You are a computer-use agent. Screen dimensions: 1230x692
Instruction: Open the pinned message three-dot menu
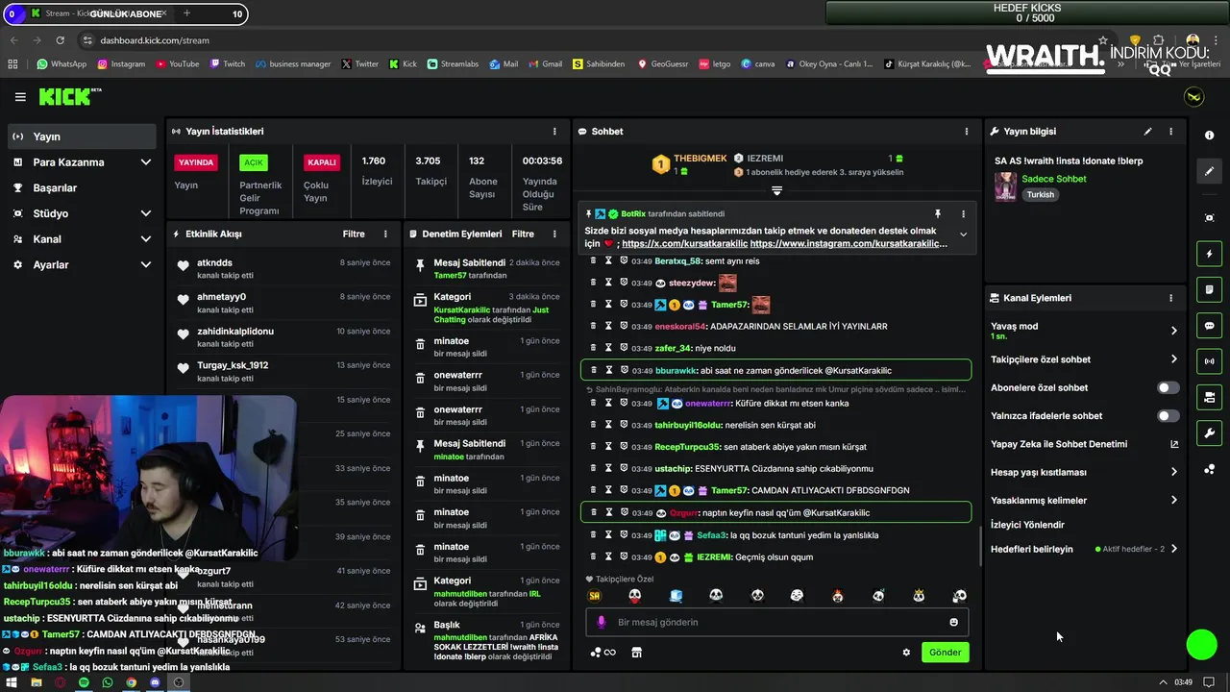(x=963, y=214)
